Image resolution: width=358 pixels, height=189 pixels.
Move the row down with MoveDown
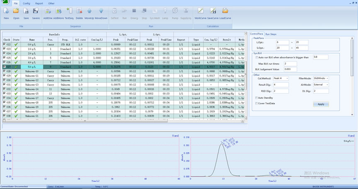(x=101, y=11)
